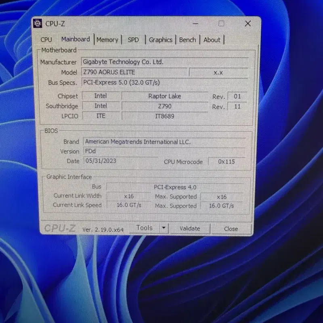The width and height of the screenshot is (323, 323).
Task: Click the Manufacturer field Gigabyte Technology Co. Ltd.
Action: [165, 62]
